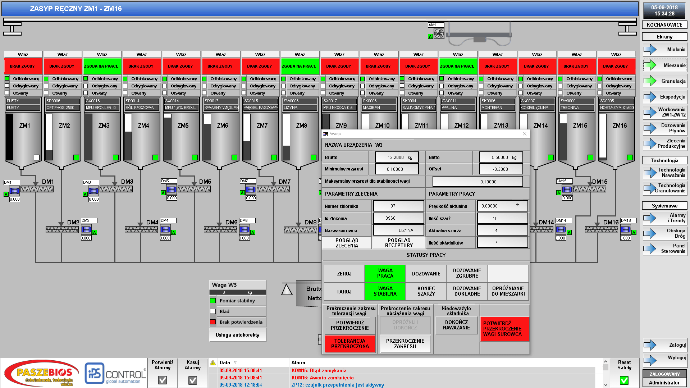Open Technologia Naważania screen
The height and width of the screenshot is (388, 690).
tap(665, 173)
